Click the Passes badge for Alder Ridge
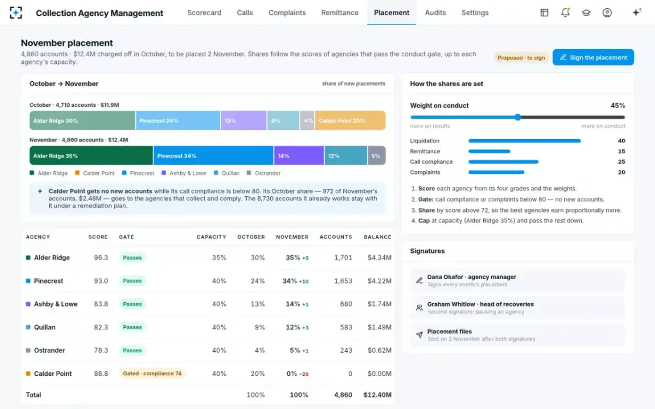Viewport: 655px width, 409px height. [133, 257]
